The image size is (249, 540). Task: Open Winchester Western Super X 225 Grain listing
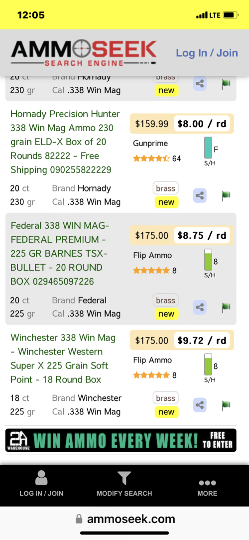click(x=63, y=359)
